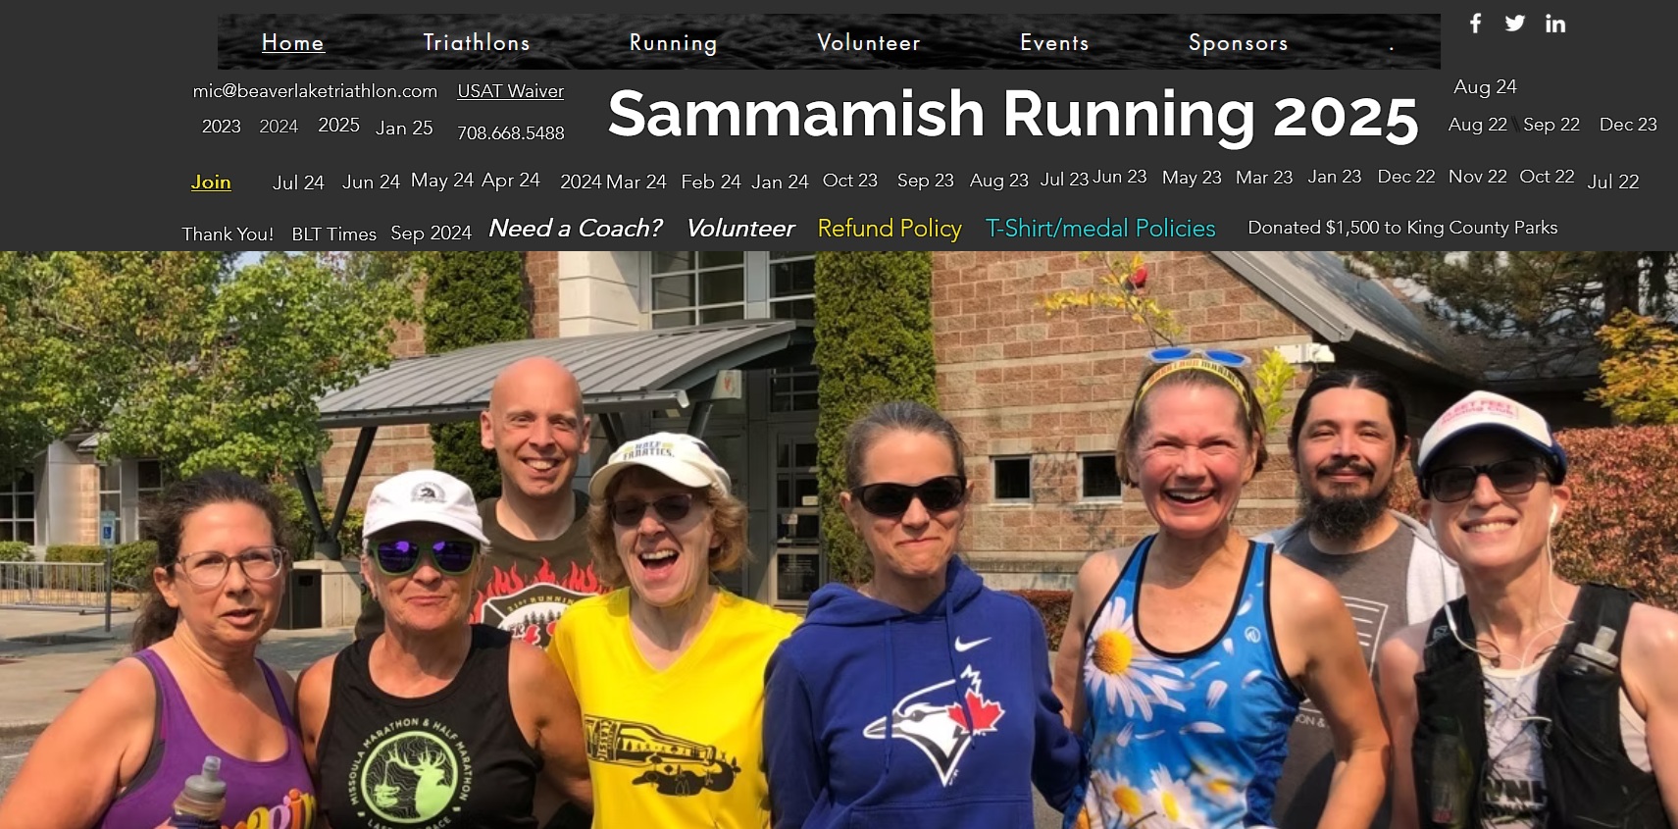The width and height of the screenshot is (1678, 829).
Task: Open the Triathlons menu
Action: tap(477, 42)
